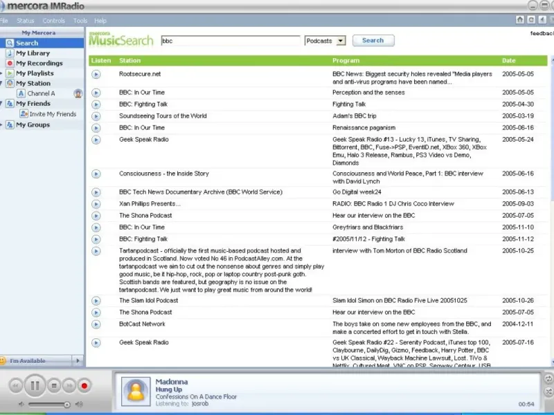Play The Slam Idol Podcast episode
This screenshot has width=554, height=415.
pyautogui.click(x=96, y=301)
